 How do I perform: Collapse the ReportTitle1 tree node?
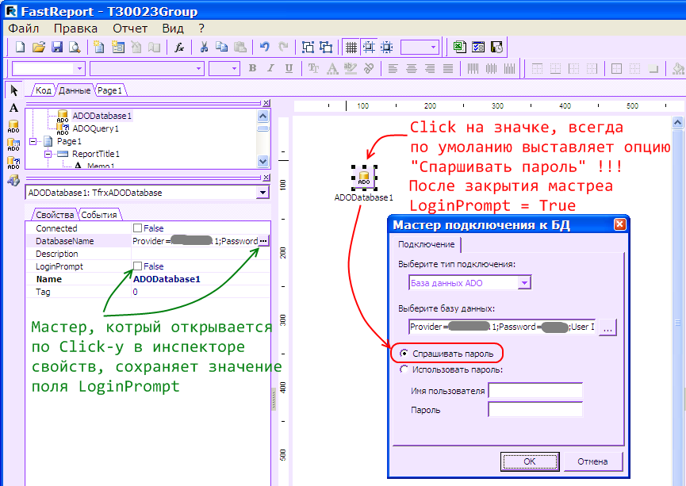[48, 154]
